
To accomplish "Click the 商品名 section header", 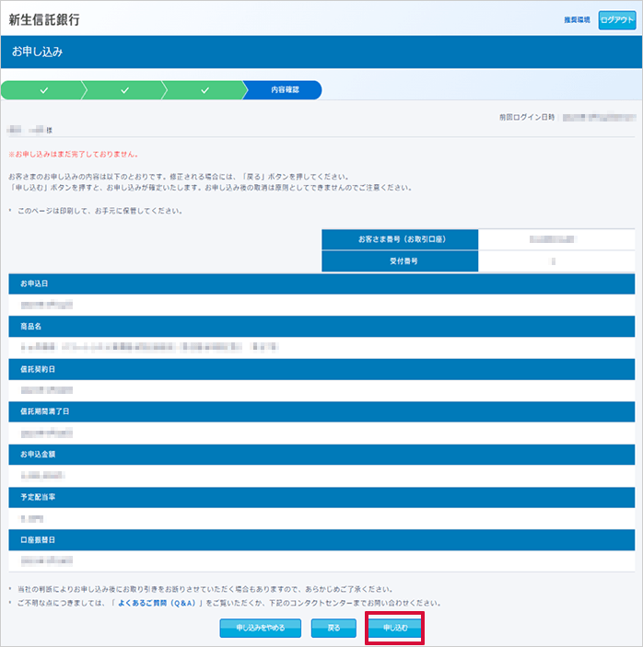I will (x=321, y=326).
